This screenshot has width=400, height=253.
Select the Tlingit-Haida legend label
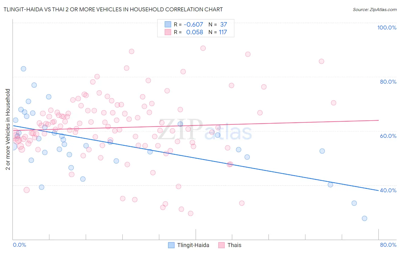[193, 245]
